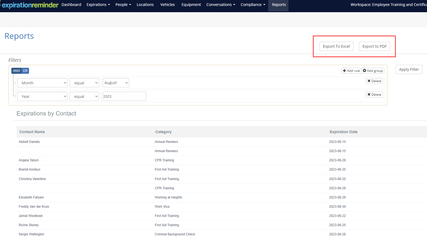Screen dimensions: 427x237
Task: Click the Expiration Date column header
Action: [343, 132]
